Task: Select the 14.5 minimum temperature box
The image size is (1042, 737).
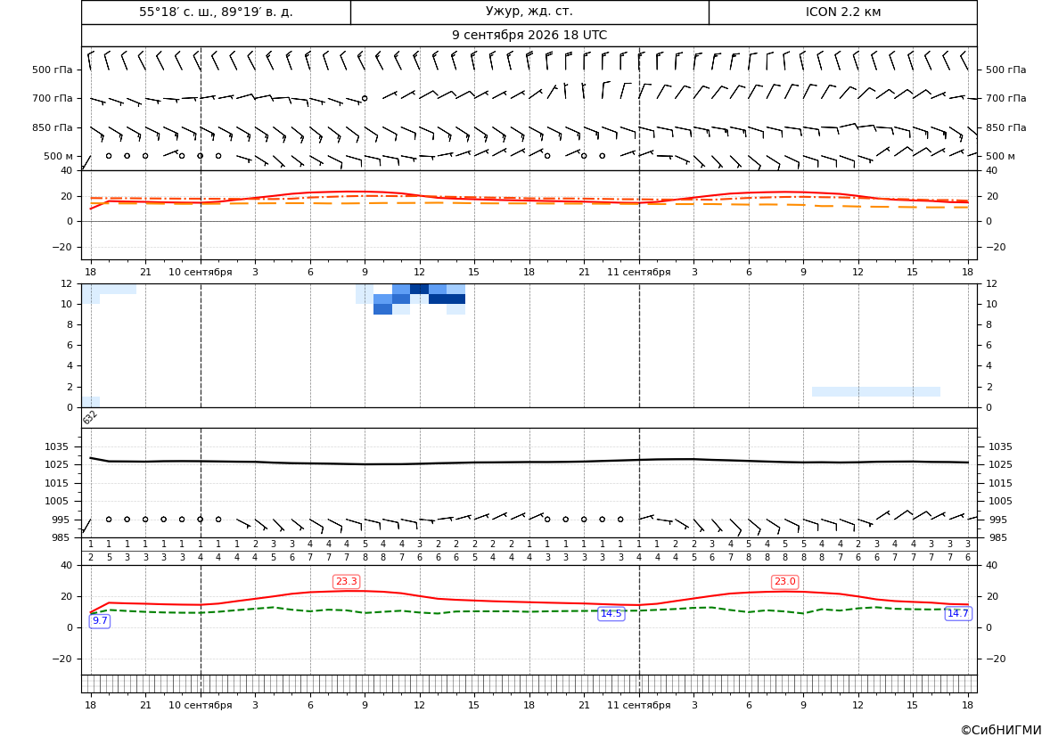Action: (611, 613)
